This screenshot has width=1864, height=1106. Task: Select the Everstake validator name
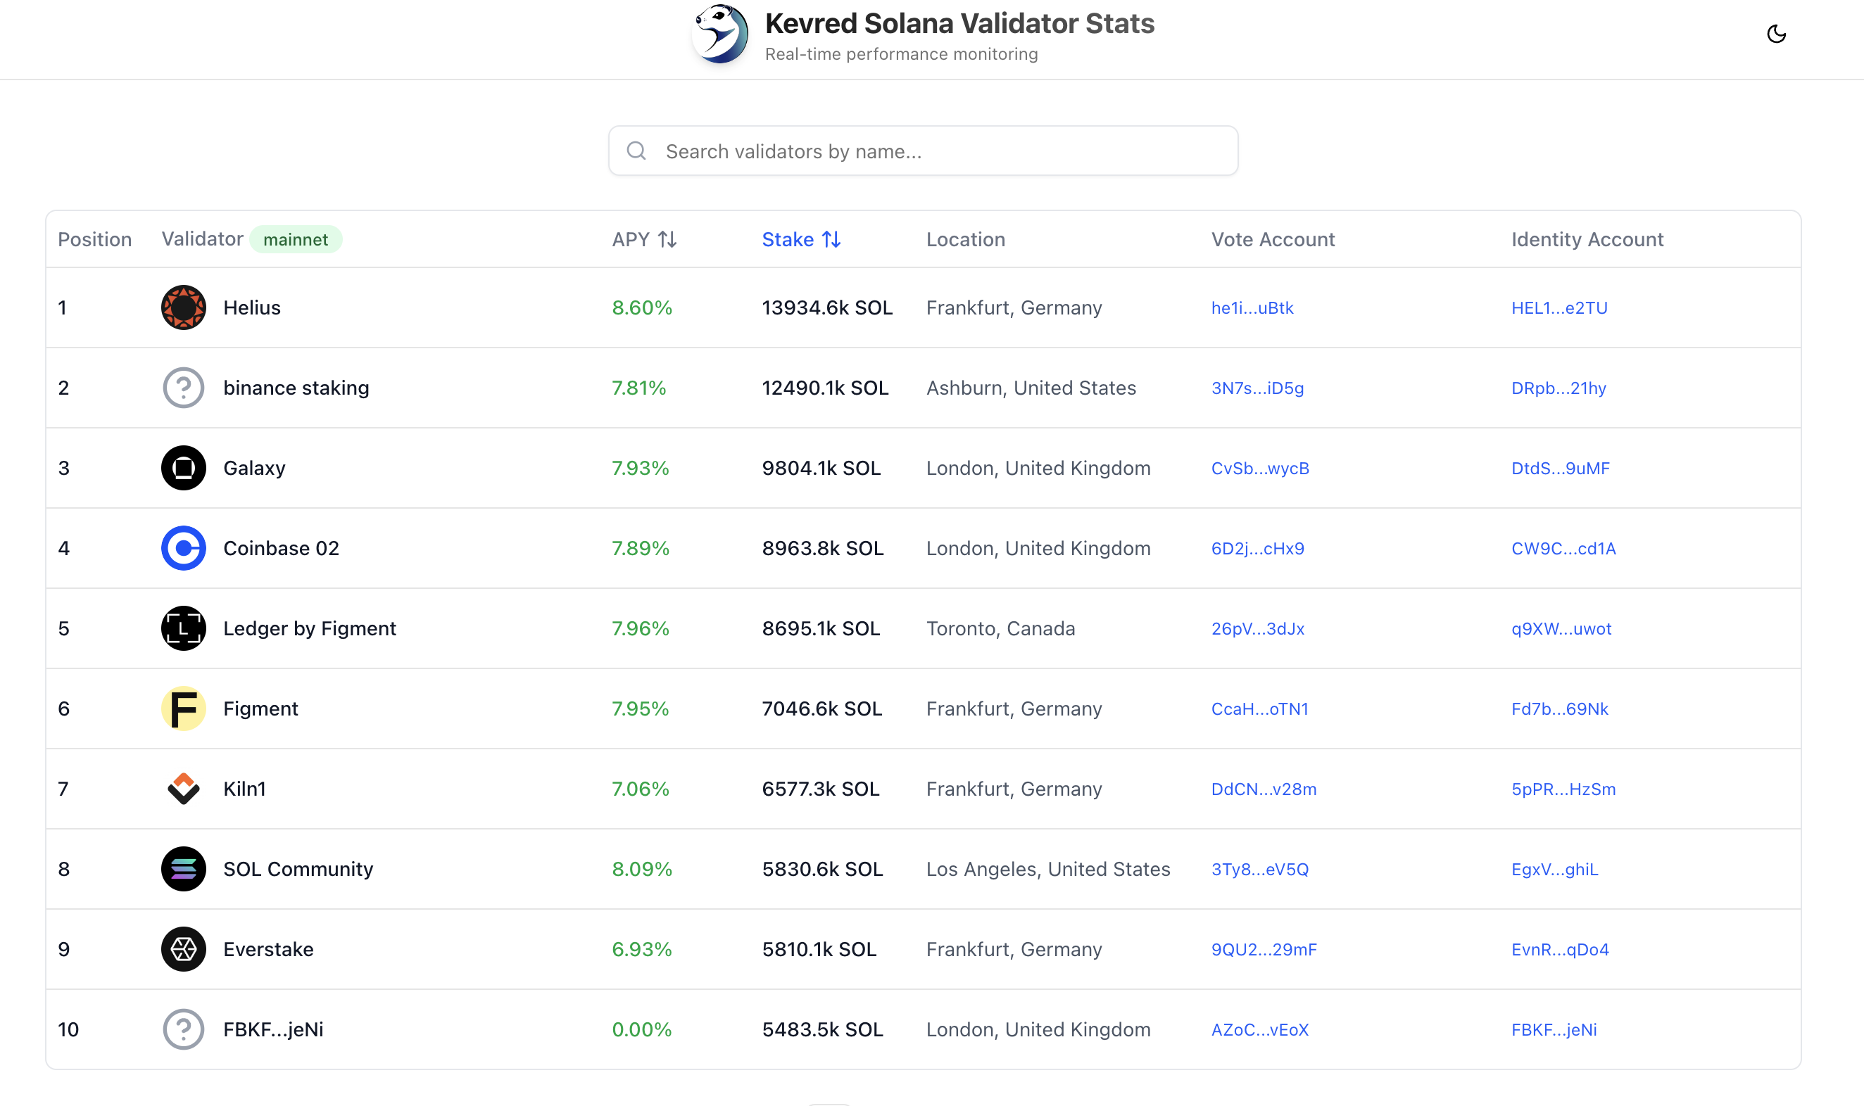[268, 950]
